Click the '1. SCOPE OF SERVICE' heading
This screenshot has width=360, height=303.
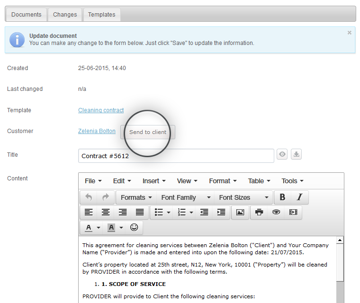[x=134, y=284]
